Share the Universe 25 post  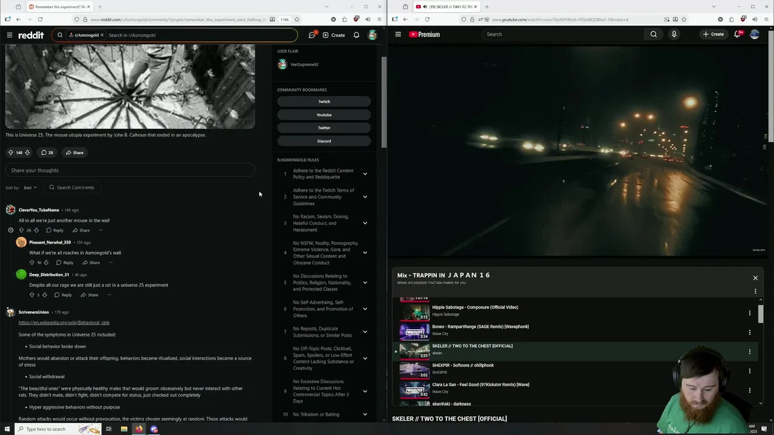tap(75, 152)
